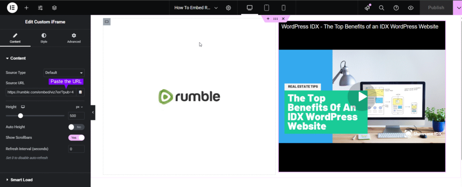462x187 pixels.
Task: Open the Structure layers icon
Action: coord(55,8)
